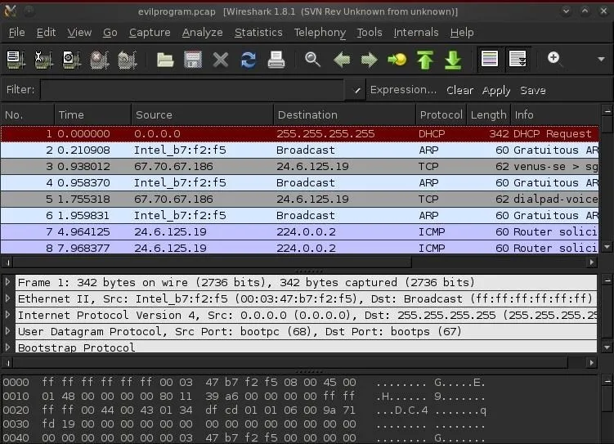Sort by Source column header

(203, 114)
